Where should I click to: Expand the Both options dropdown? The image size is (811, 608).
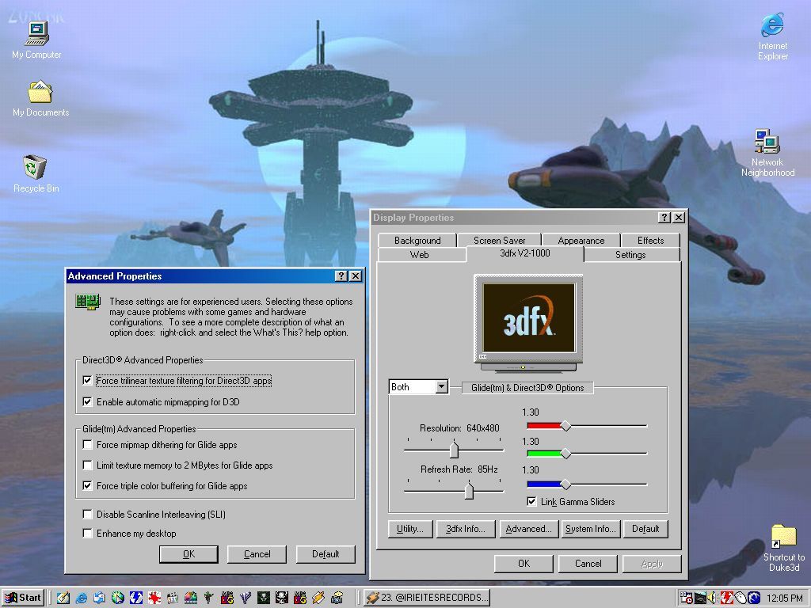click(442, 387)
